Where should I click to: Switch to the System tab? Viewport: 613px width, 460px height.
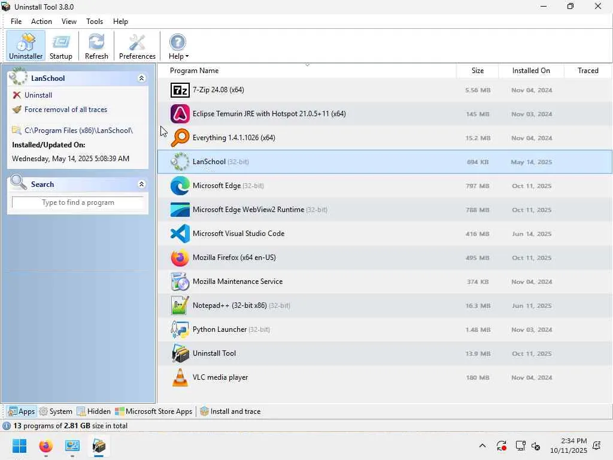point(56,411)
